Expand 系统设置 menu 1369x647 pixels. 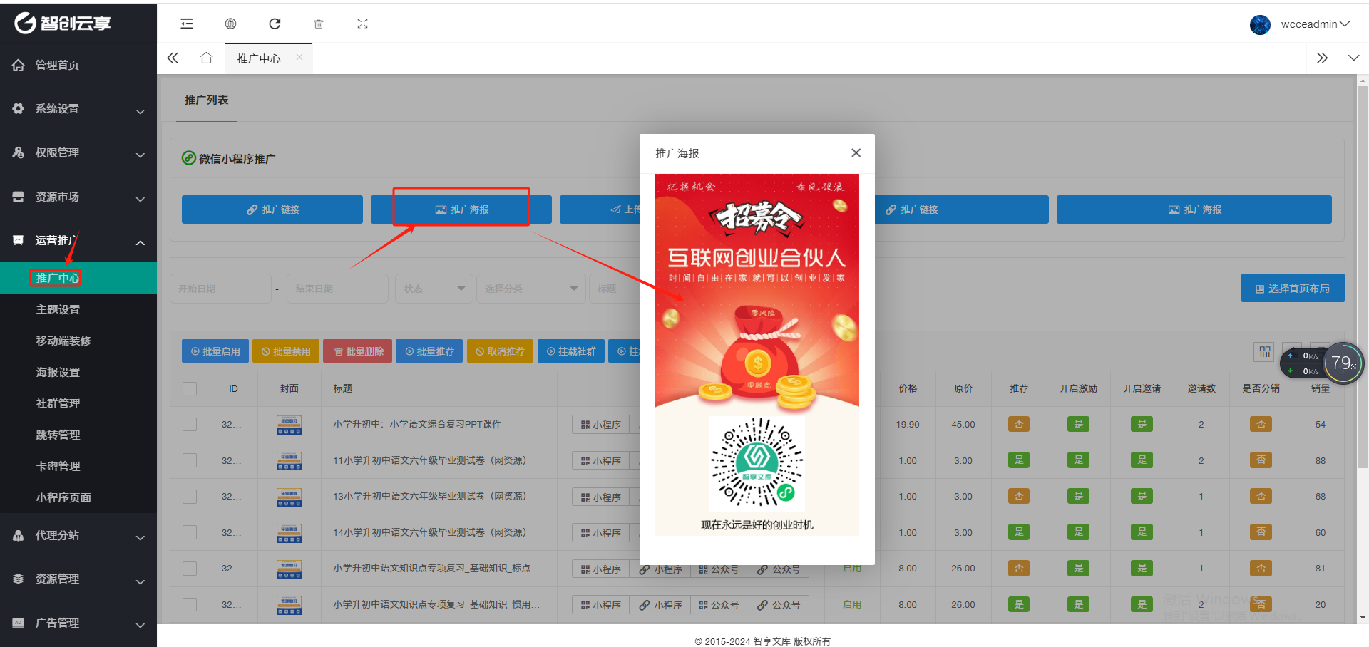(78, 109)
